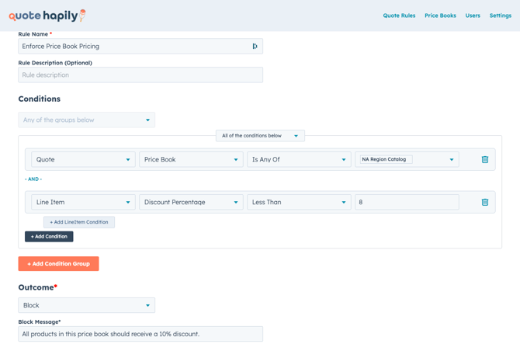The height and width of the screenshot is (344, 520).
Task: Go to Price Books in navigation
Action: coord(440,16)
